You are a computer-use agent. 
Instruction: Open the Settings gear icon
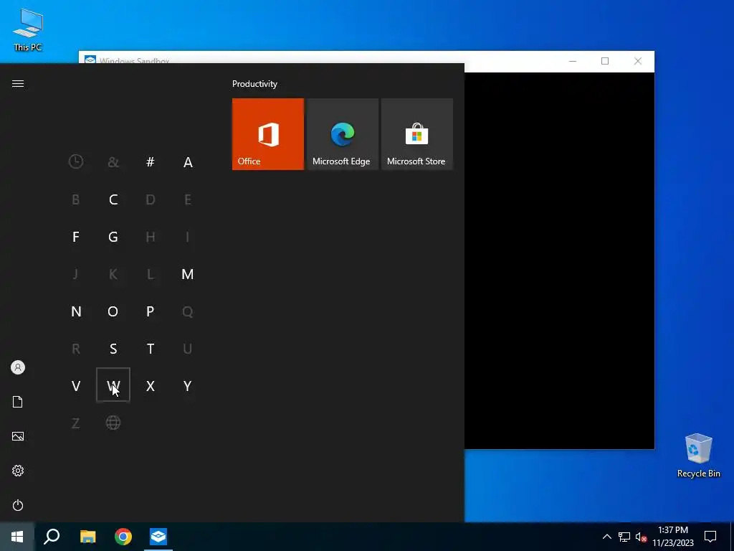click(18, 471)
